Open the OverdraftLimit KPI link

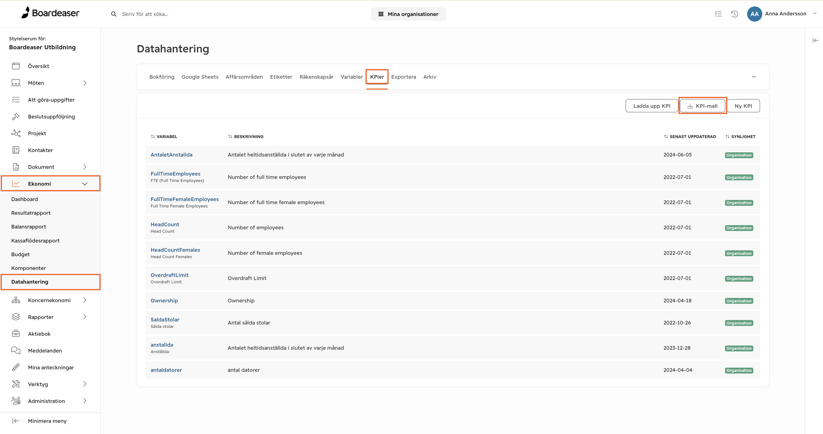point(170,275)
